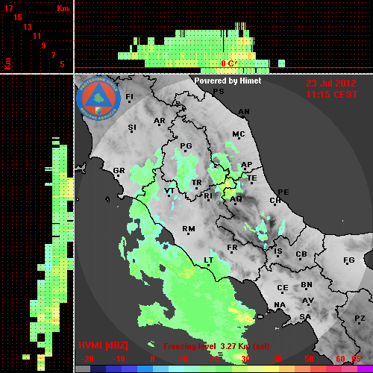Click the vertical 'Km' label on left
The width and height of the screenshot is (373, 373).
tap(7, 64)
